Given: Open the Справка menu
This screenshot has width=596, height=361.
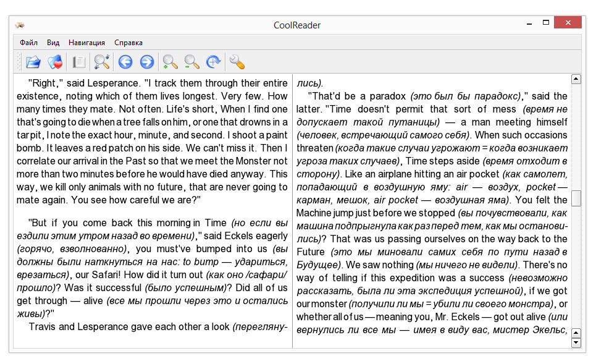Looking at the screenshot, I should tap(128, 43).
